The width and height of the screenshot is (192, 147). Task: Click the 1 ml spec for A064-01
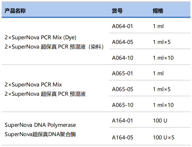pyautogui.click(x=158, y=26)
